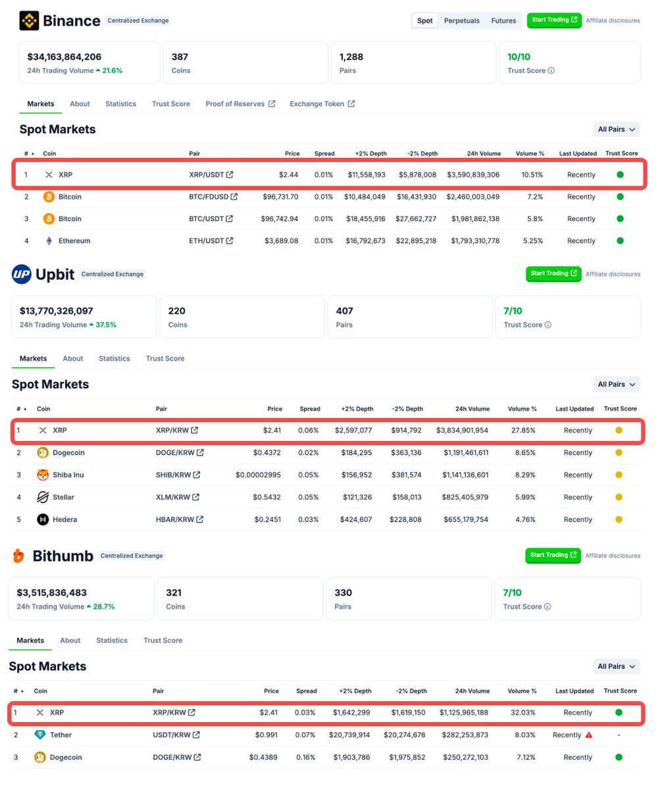The image size is (662, 790).
Task: Click the Dogecoin icon in the Bithumb table
Action: (x=40, y=757)
